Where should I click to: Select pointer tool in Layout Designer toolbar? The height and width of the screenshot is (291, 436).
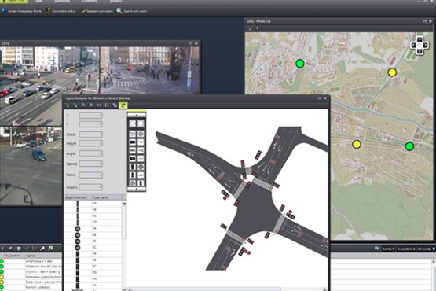point(68,105)
